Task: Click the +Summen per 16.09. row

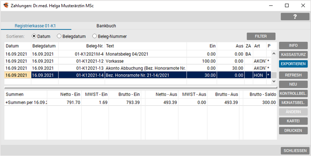Action: [x=141, y=102]
